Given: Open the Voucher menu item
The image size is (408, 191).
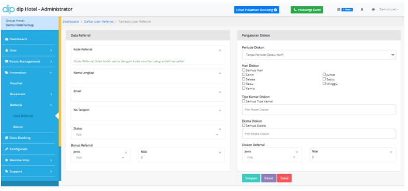Looking at the screenshot, I should pos(17,83).
